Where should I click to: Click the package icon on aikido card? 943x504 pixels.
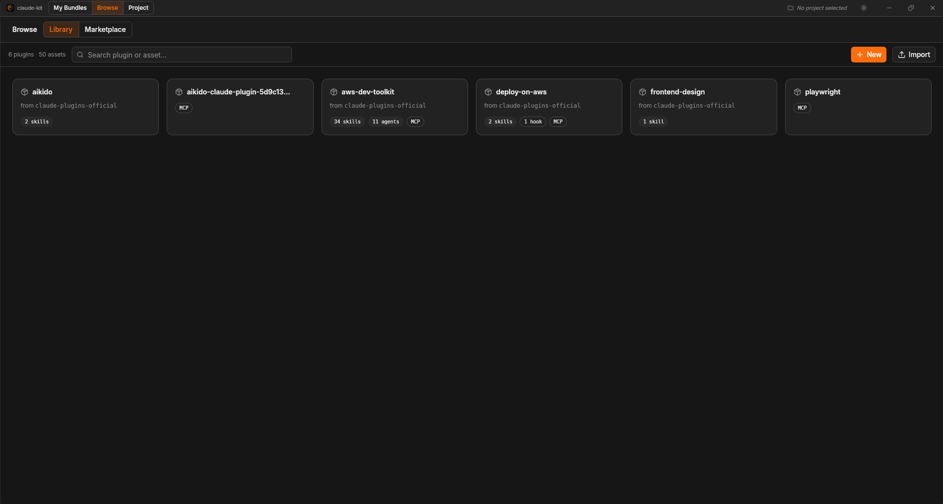click(25, 92)
